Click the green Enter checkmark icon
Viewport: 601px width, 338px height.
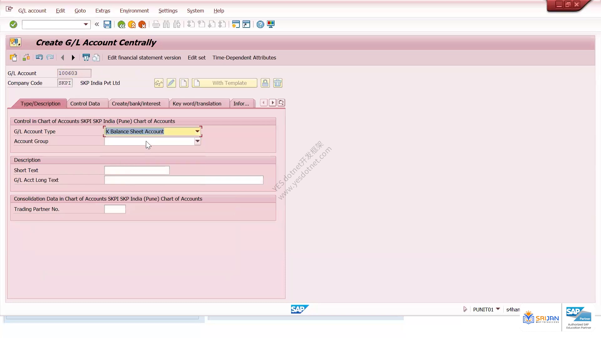point(13,24)
